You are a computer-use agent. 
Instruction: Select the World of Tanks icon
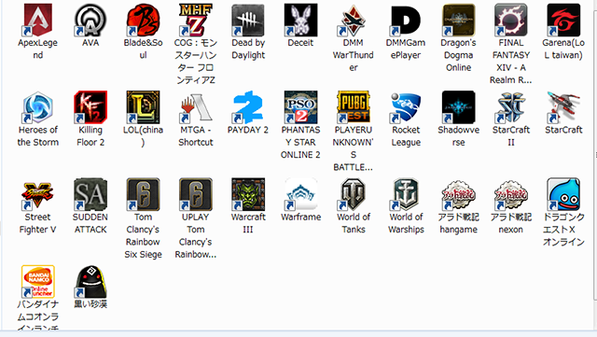coord(353,194)
